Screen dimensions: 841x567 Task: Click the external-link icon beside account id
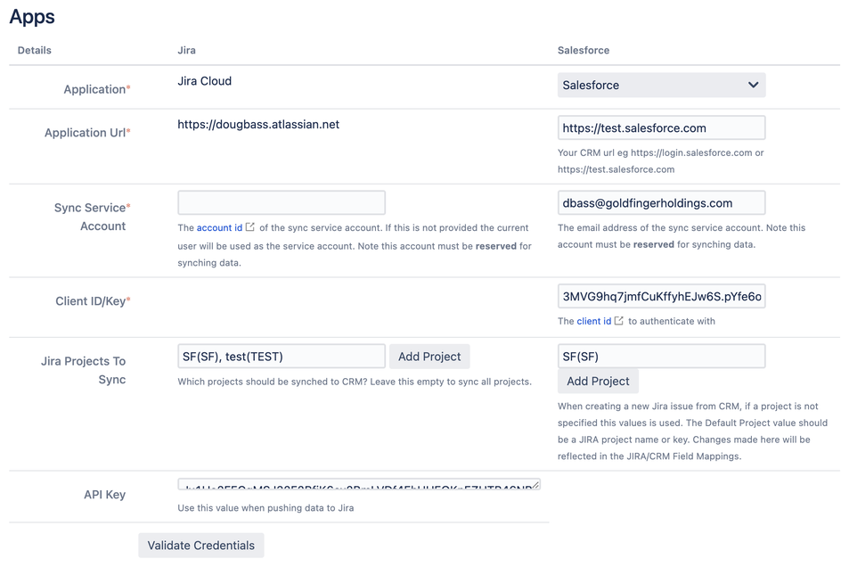click(x=250, y=228)
